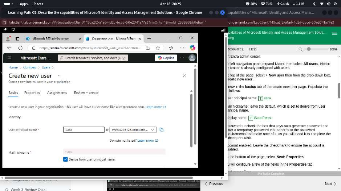The height and width of the screenshot is (191, 341).
Task: Copy the user principal name to clipboard
Action: pyautogui.click(x=162, y=130)
